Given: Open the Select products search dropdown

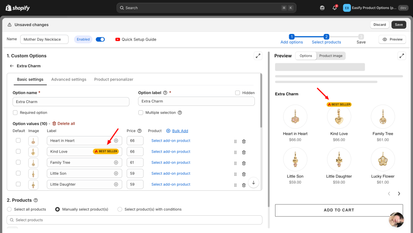Looking at the screenshot, I should [x=134, y=220].
